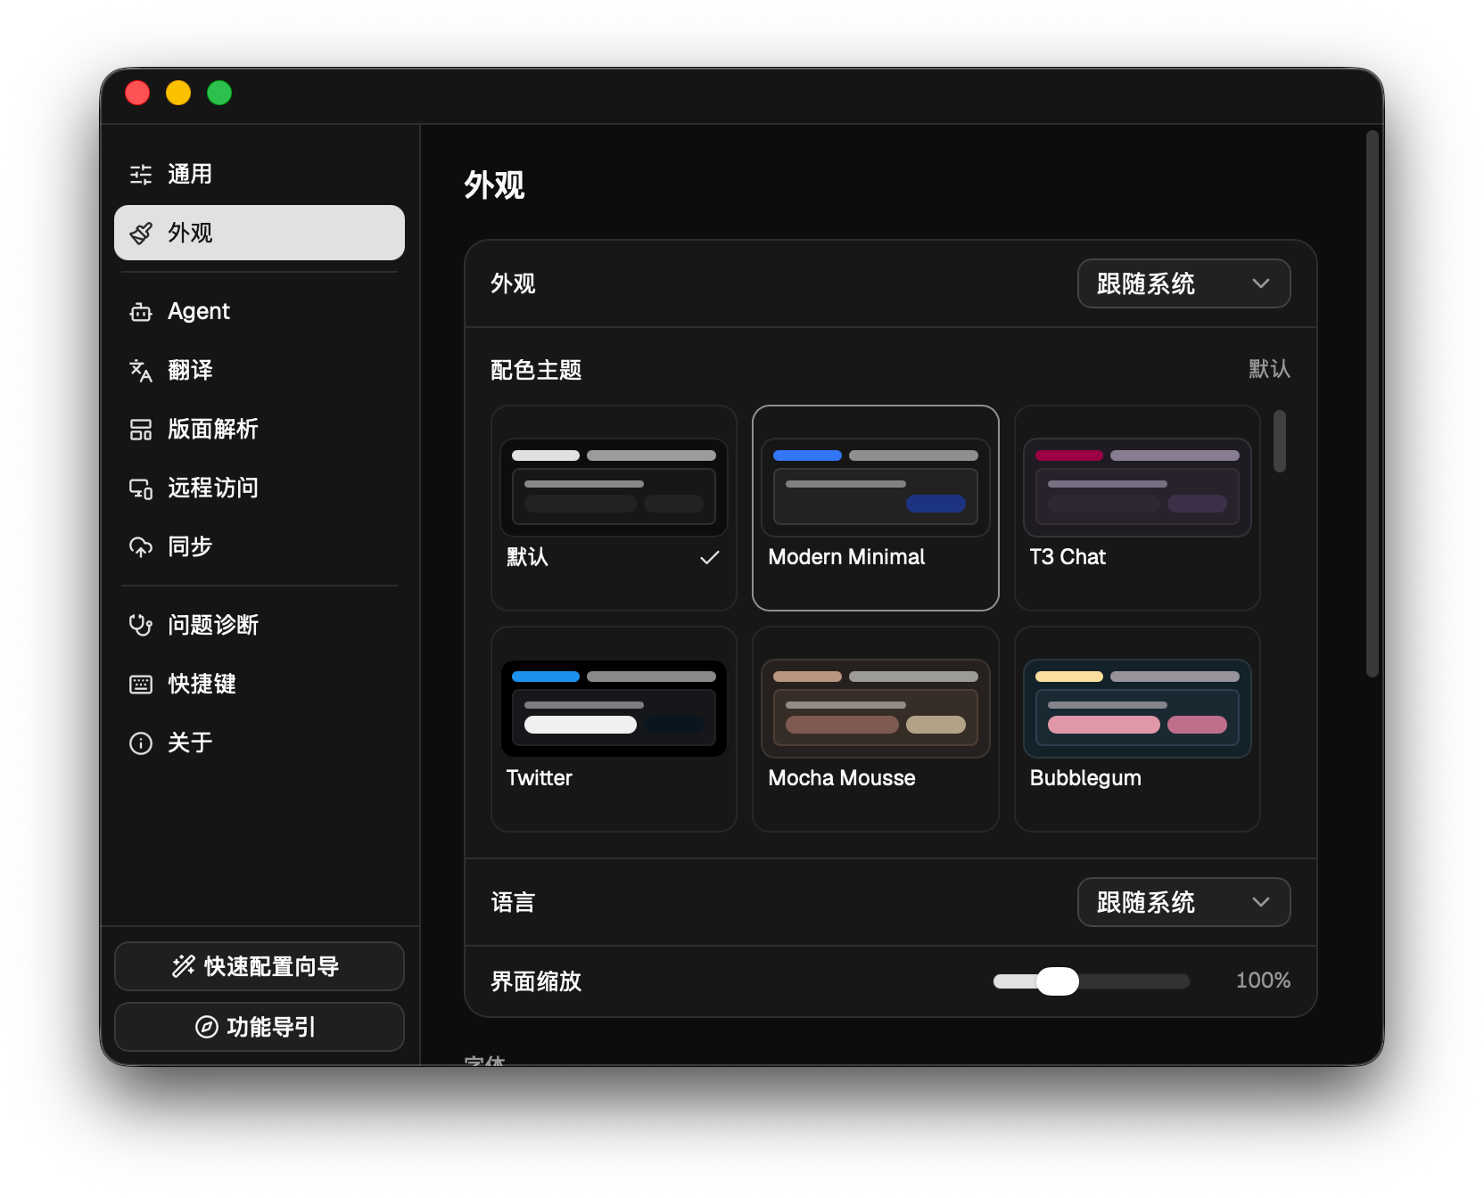Open the 外观 mode dropdown

pos(1183,283)
